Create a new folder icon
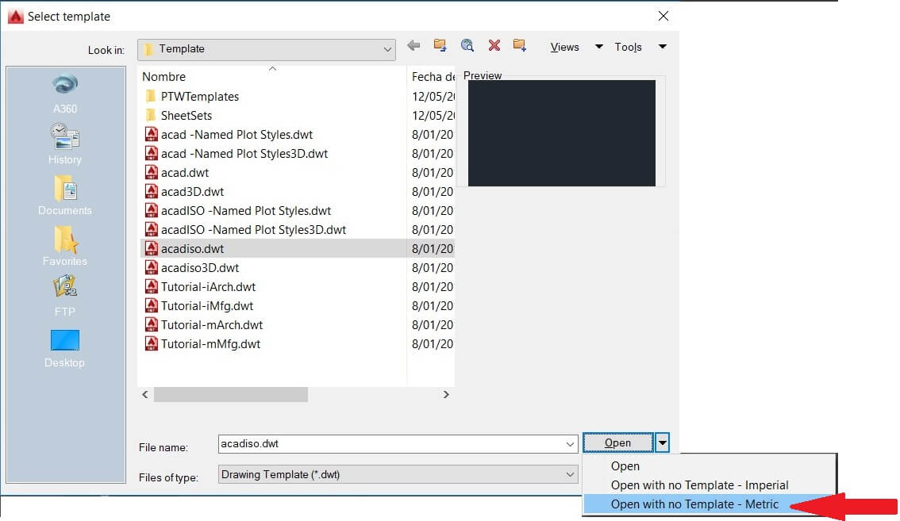 pos(520,46)
